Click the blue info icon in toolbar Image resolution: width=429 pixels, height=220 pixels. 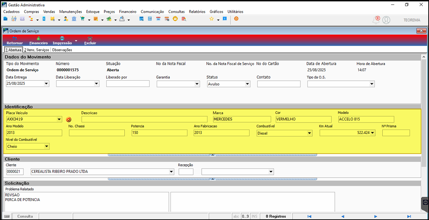(225, 19)
